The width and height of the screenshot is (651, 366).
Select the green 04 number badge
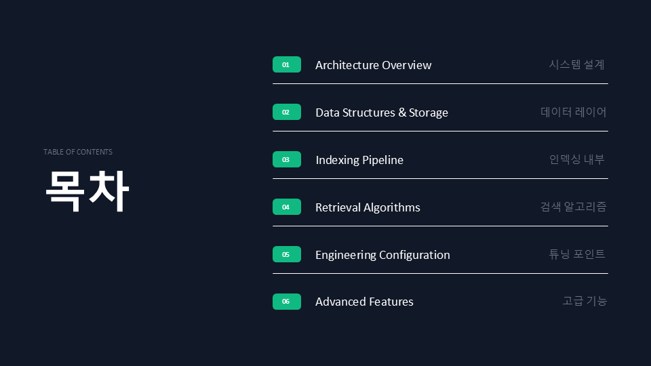point(286,207)
